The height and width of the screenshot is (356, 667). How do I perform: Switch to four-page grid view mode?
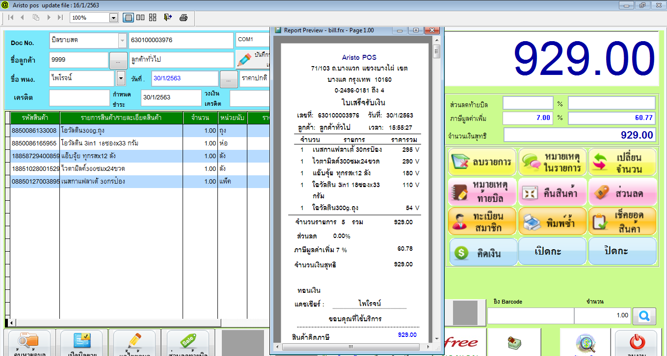(153, 18)
